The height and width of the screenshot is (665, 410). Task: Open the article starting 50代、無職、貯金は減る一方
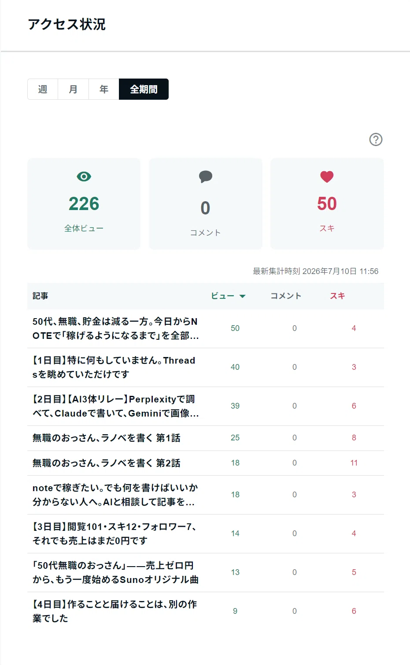pos(115,328)
